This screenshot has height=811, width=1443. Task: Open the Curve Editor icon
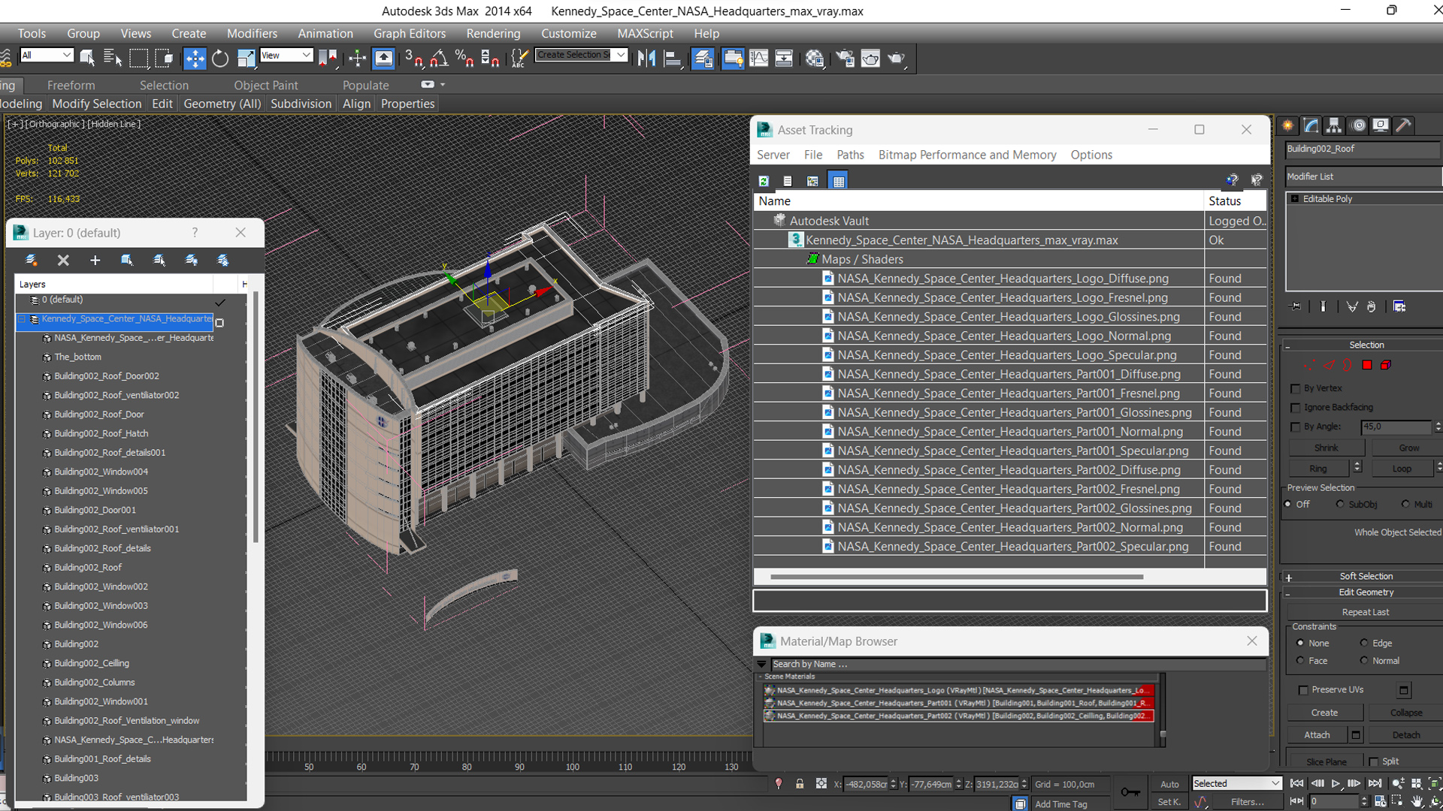tap(759, 58)
